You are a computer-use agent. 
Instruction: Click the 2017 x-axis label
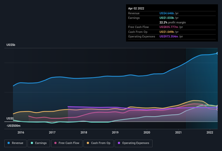[x=52, y=132]
